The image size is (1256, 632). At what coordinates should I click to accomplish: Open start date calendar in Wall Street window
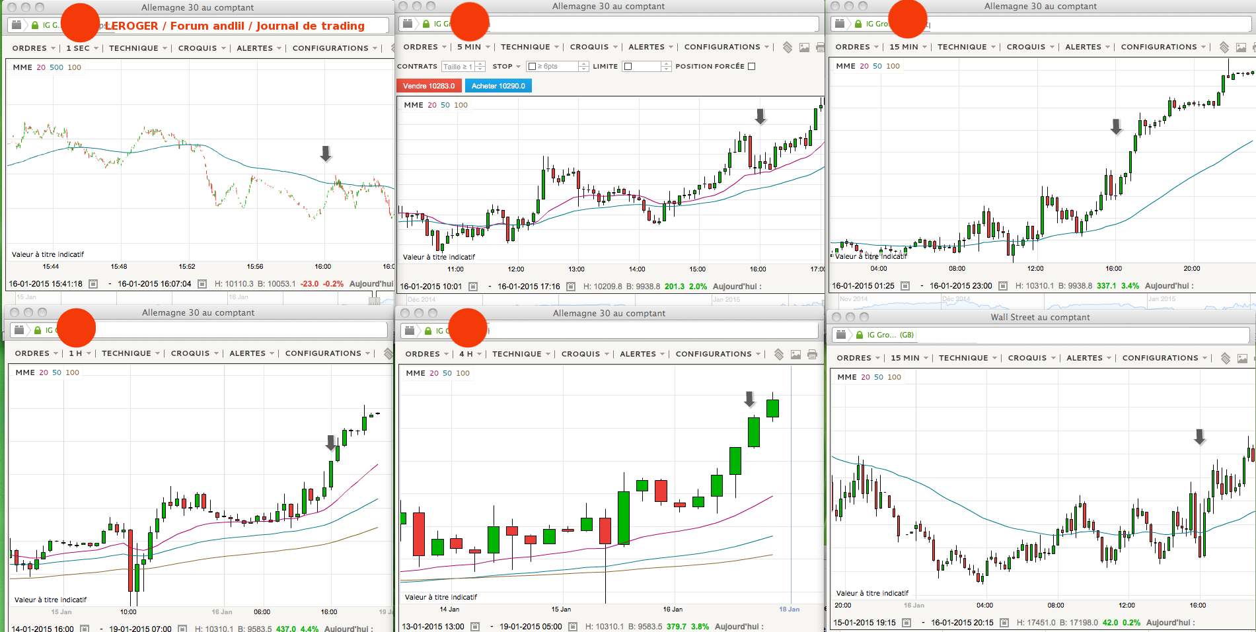[906, 623]
